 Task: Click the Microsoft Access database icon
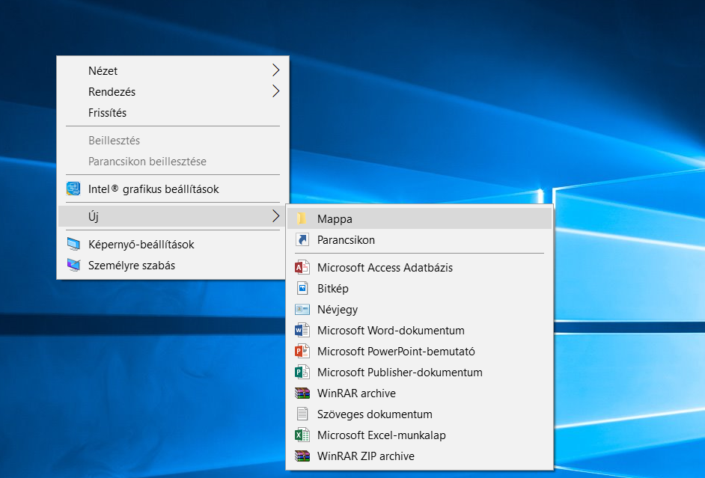pyautogui.click(x=302, y=268)
